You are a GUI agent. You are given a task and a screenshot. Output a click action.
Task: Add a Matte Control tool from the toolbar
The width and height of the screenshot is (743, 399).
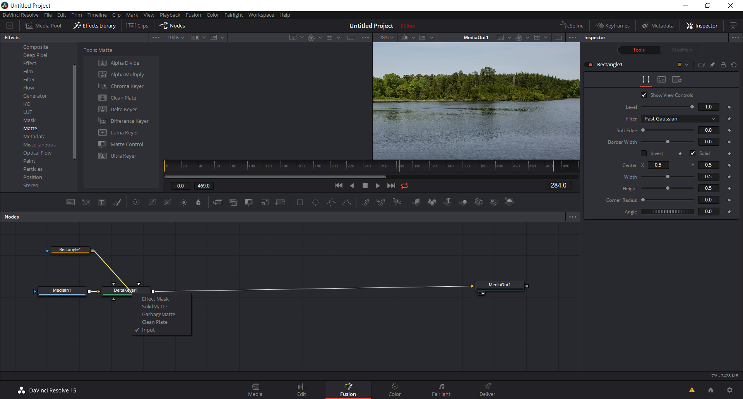249,202
